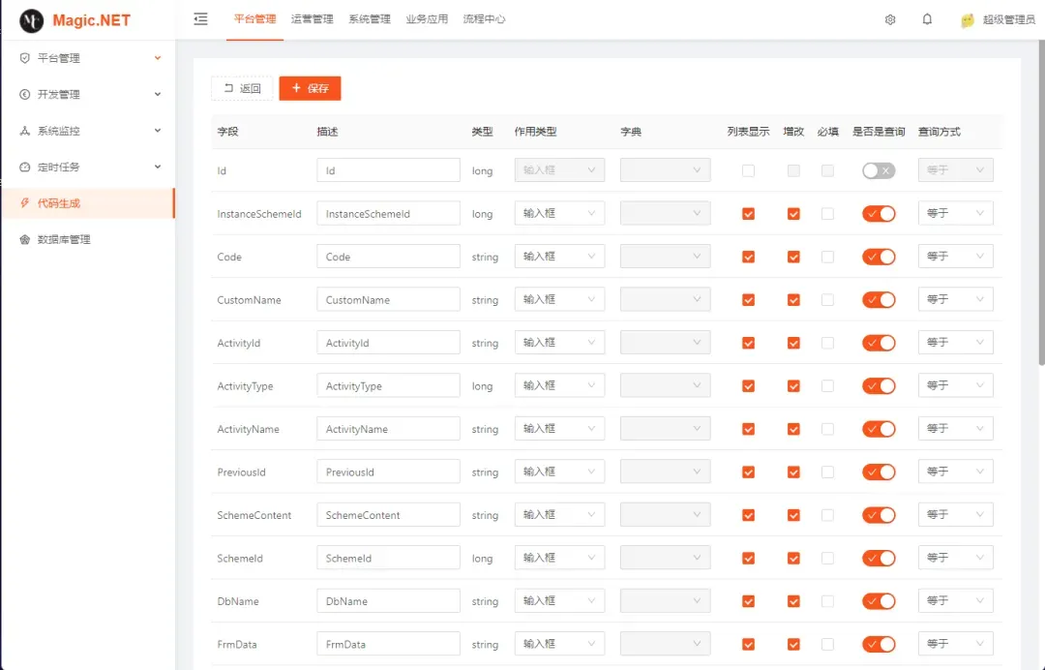1045x670 pixels.
Task: Open 作用类型 dropdown for the Code row
Action: point(559,257)
